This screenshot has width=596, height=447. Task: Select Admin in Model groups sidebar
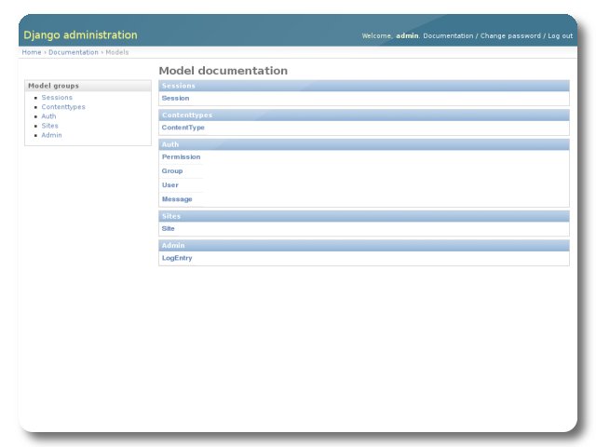[x=51, y=135]
